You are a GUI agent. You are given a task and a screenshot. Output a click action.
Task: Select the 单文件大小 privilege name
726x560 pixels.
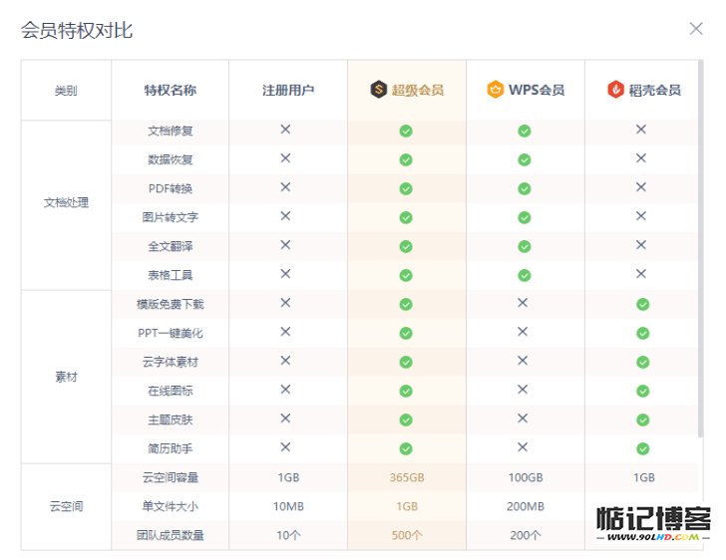(170, 506)
